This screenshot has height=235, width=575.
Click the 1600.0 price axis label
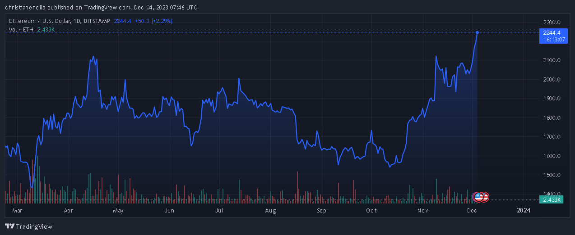(x=552, y=156)
